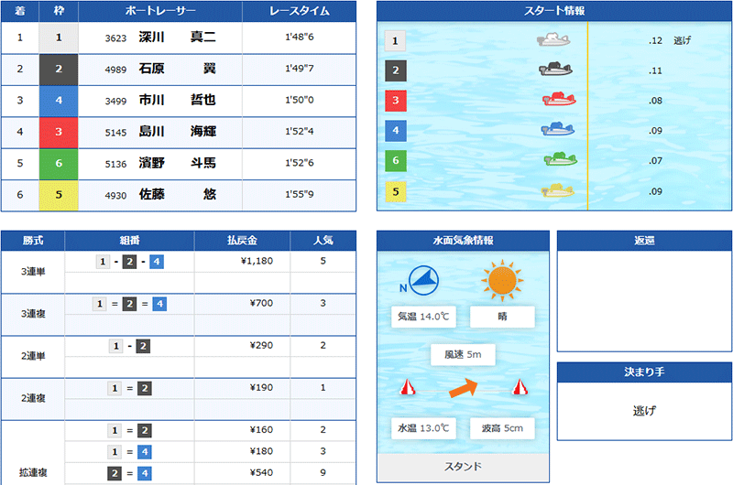The image size is (733, 485).
Task: Click lane number 4 badge in start info
Action: (x=396, y=131)
